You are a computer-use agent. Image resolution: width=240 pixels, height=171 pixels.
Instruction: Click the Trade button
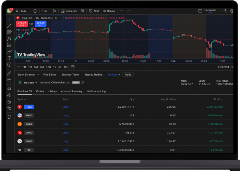[x=128, y=75]
